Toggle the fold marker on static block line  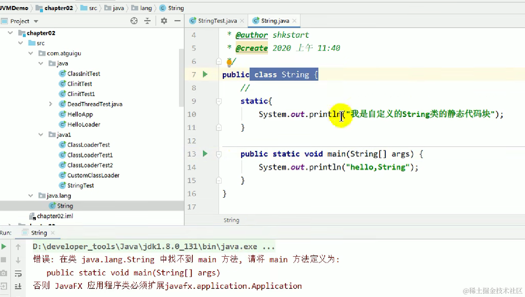click(219, 101)
